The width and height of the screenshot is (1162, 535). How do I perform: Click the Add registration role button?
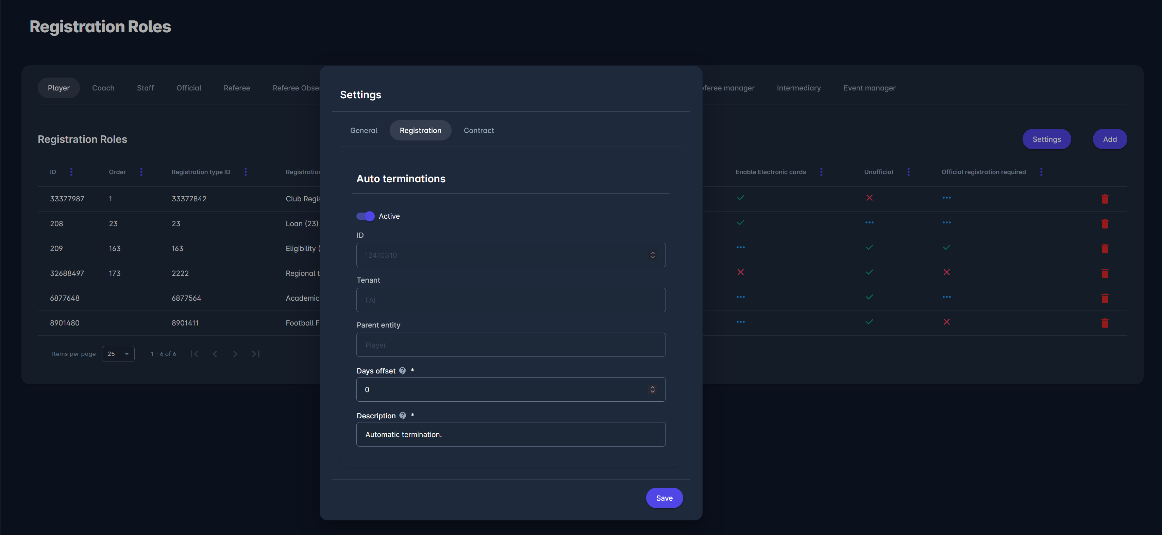1110,139
